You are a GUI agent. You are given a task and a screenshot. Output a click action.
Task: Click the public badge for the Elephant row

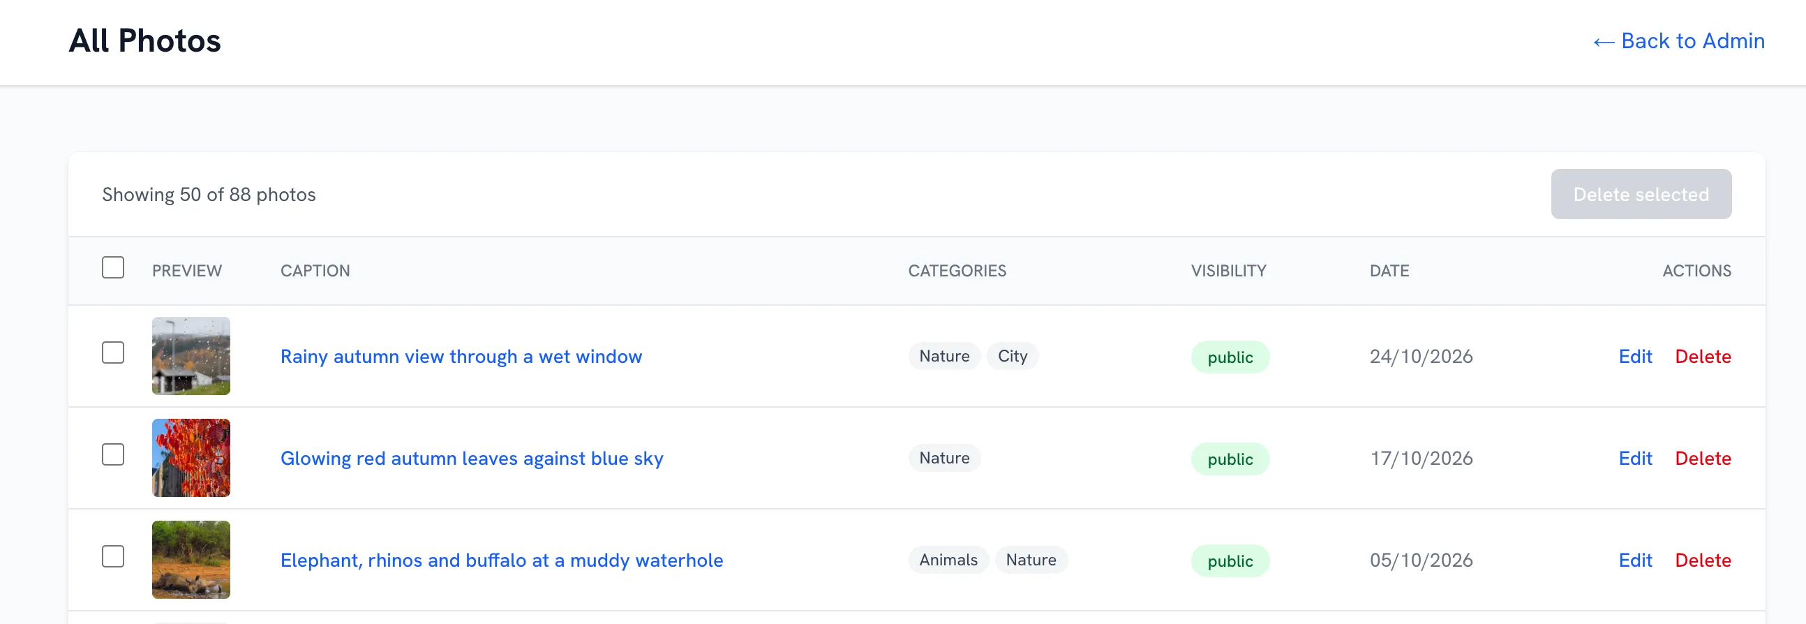click(1230, 560)
